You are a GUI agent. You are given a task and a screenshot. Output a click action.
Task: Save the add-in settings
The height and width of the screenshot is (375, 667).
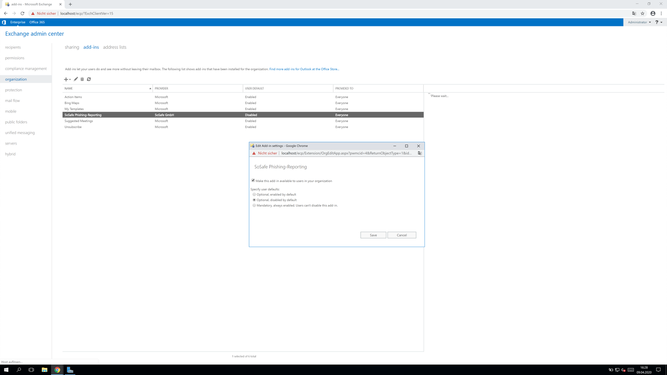click(x=373, y=235)
